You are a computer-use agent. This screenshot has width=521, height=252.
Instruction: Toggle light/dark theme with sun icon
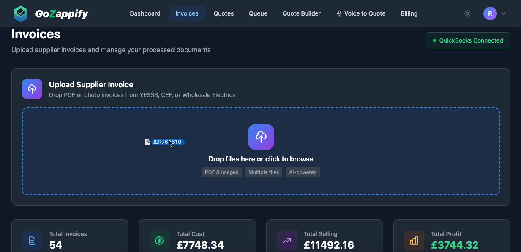point(467,13)
